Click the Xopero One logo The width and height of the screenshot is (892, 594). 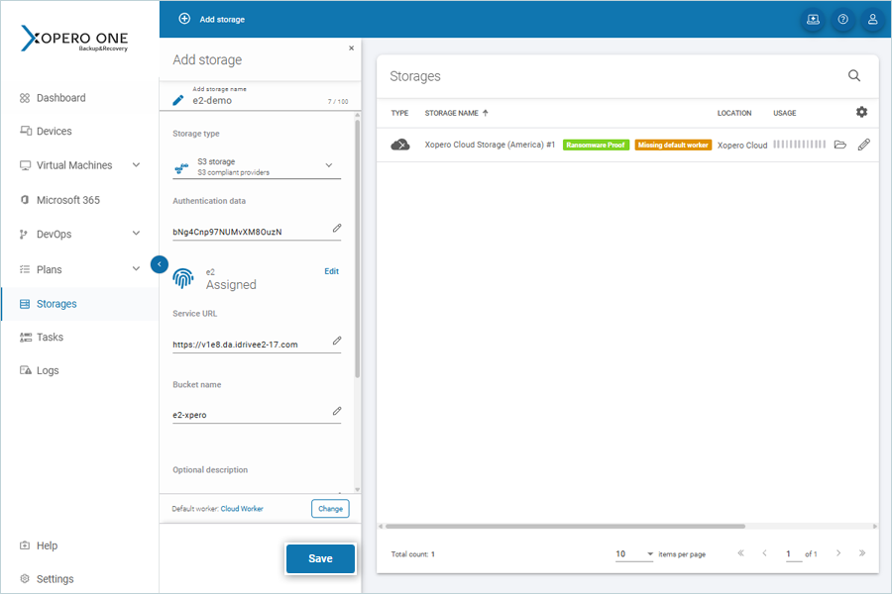point(74,39)
